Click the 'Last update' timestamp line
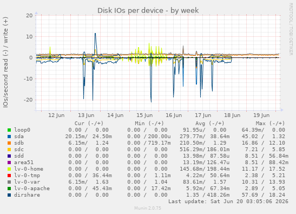296x214 pixels. tap(228, 202)
